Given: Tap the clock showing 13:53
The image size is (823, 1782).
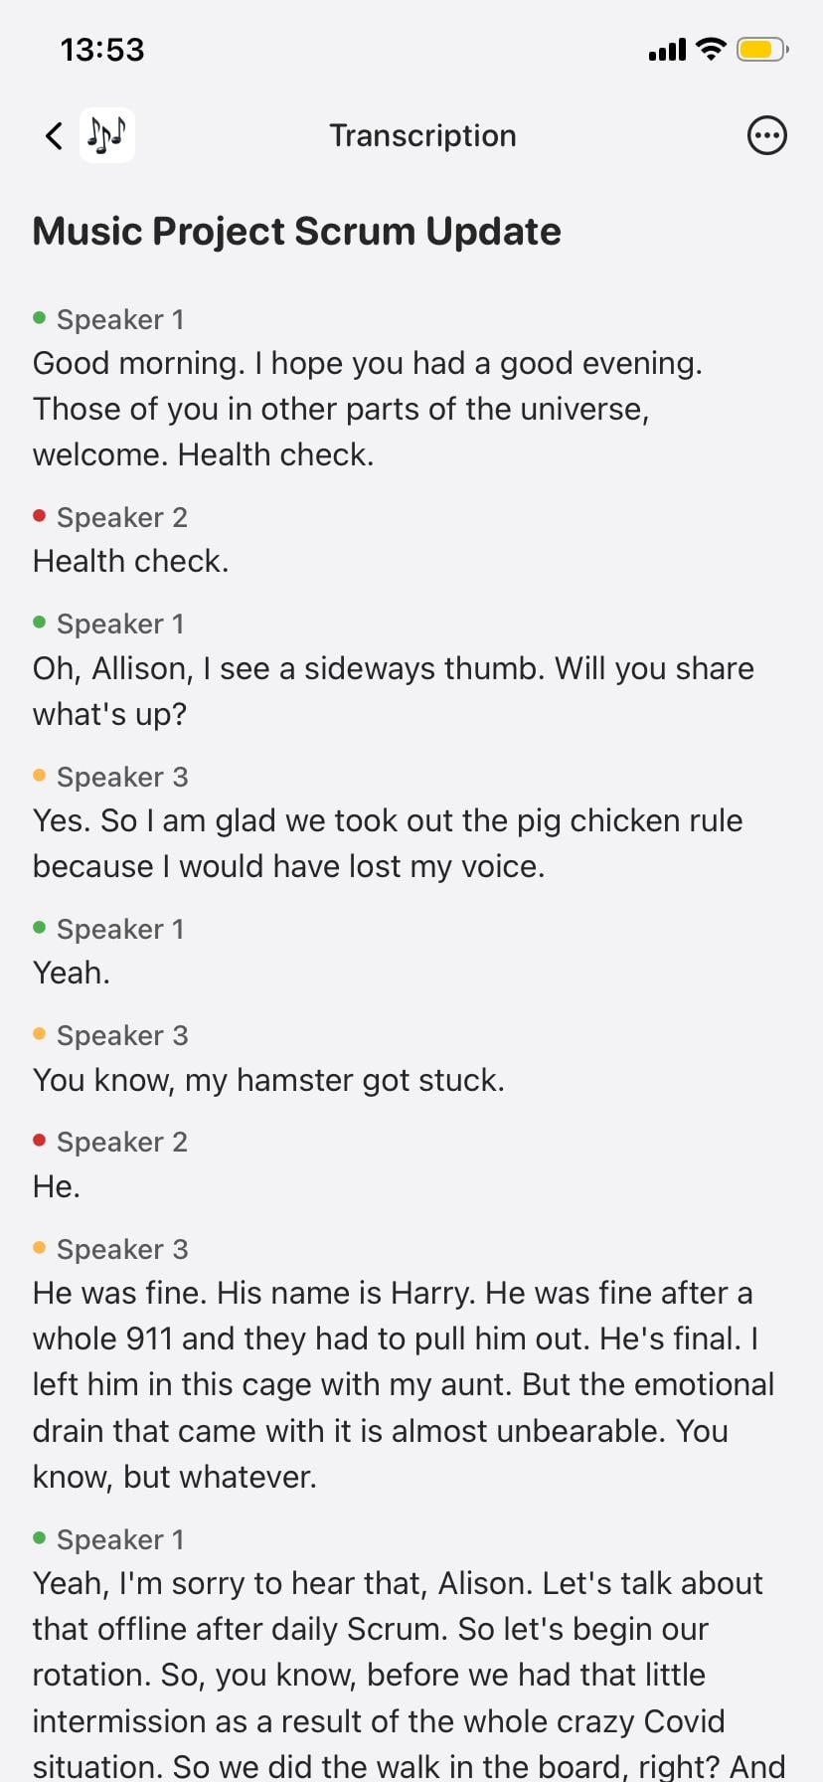Looking at the screenshot, I should pyautogui.click(x=102, y=50).
